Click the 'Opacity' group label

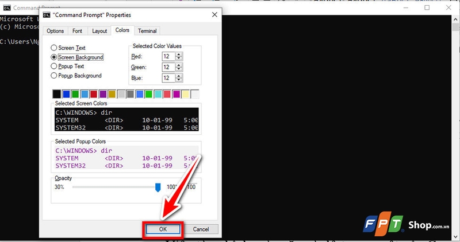point(63,178)
